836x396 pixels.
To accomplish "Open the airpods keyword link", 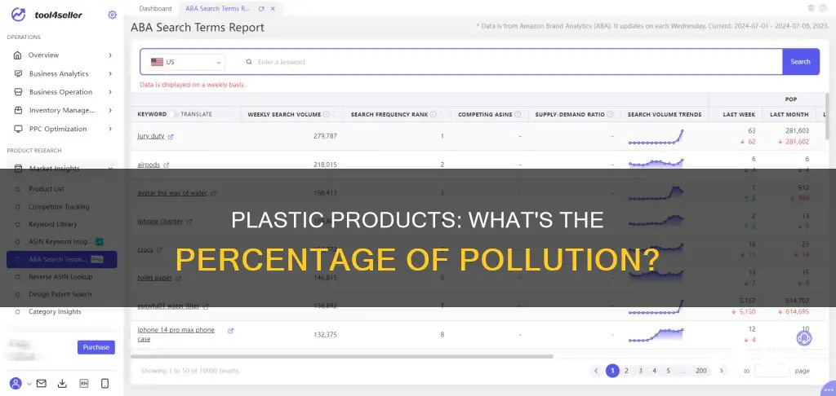I will point(149,165).
